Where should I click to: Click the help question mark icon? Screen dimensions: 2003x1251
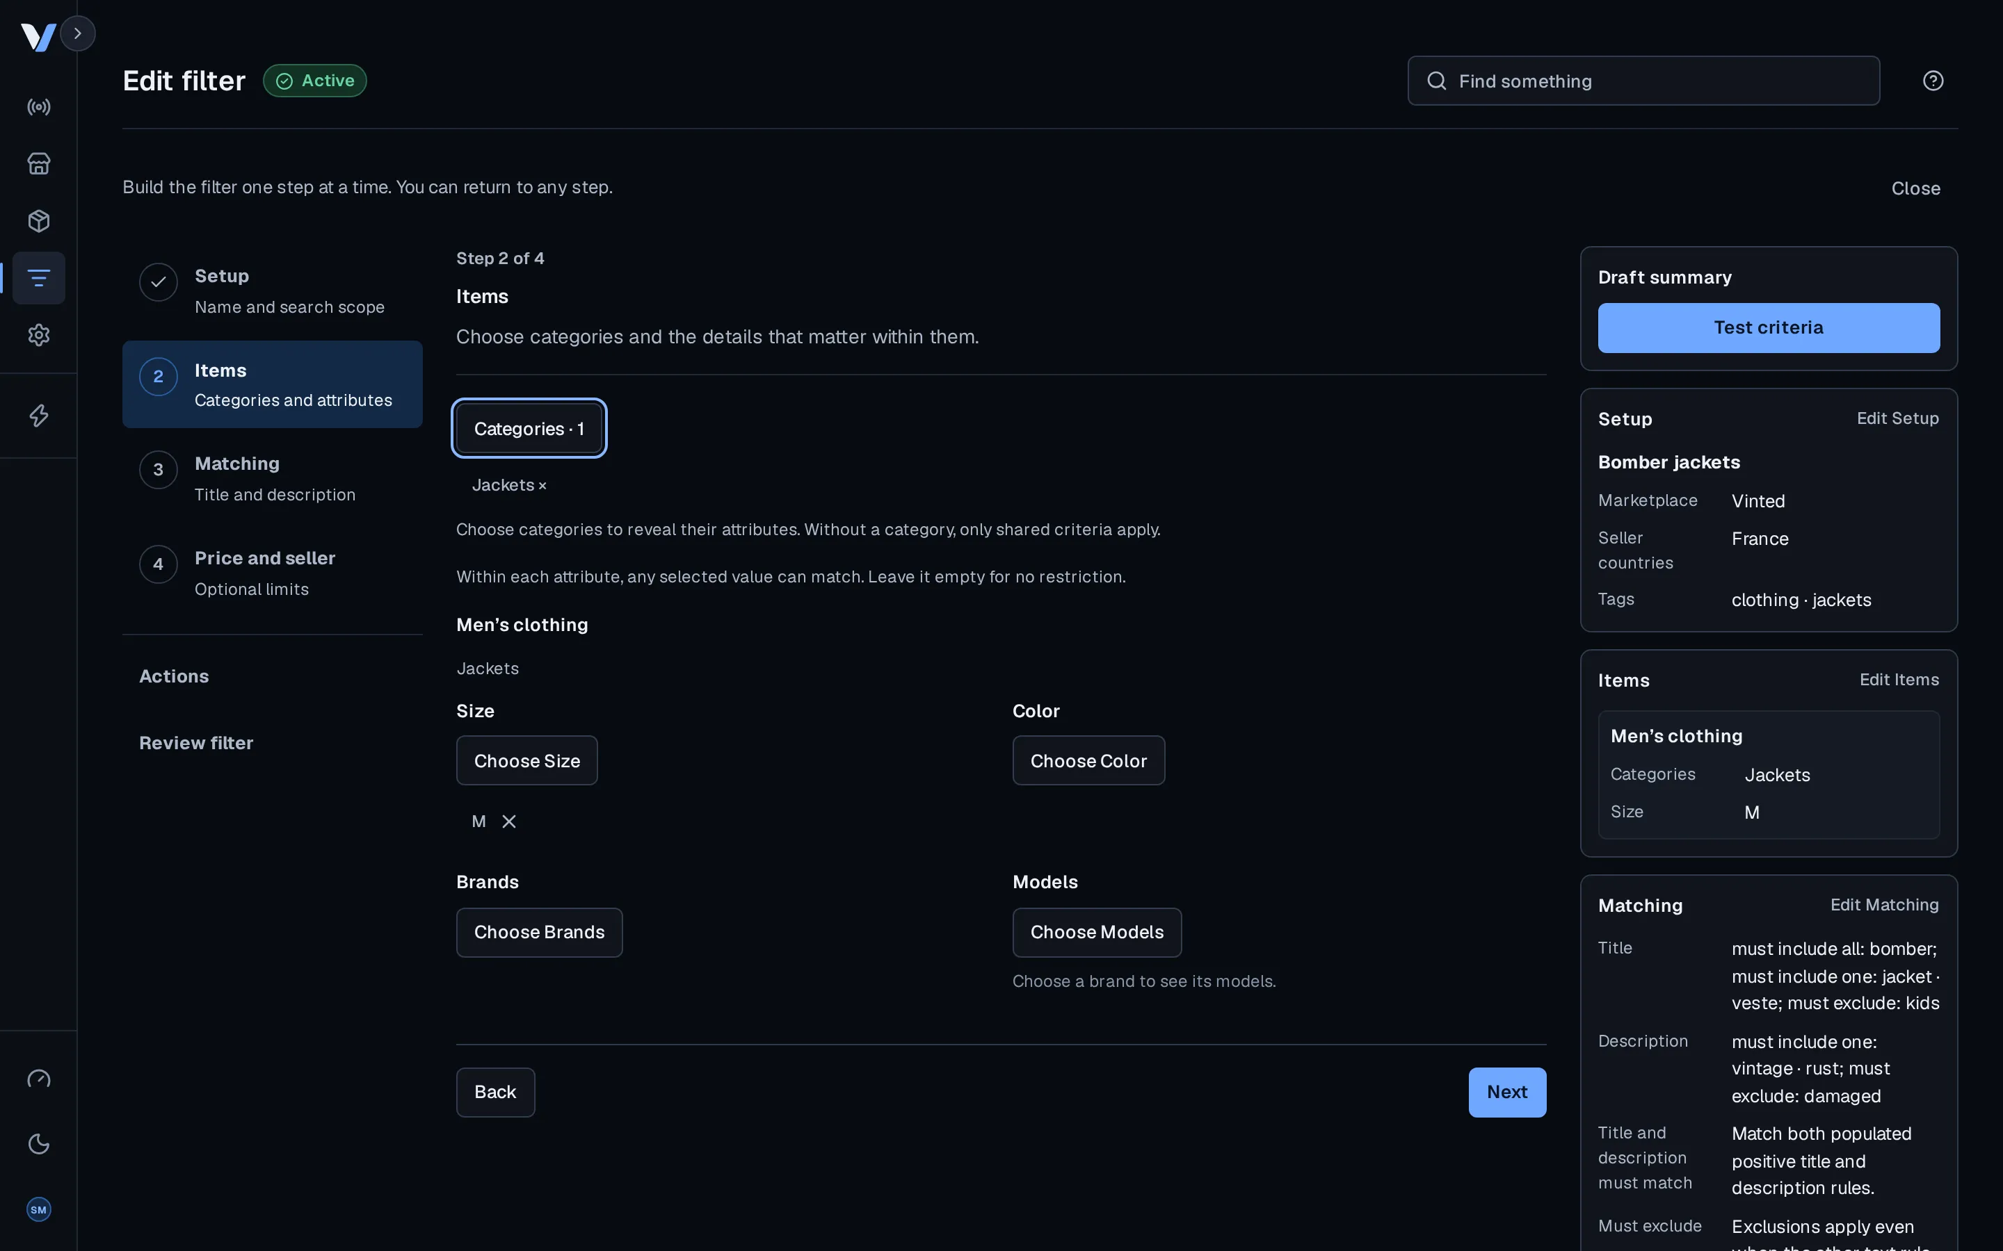1933,81
